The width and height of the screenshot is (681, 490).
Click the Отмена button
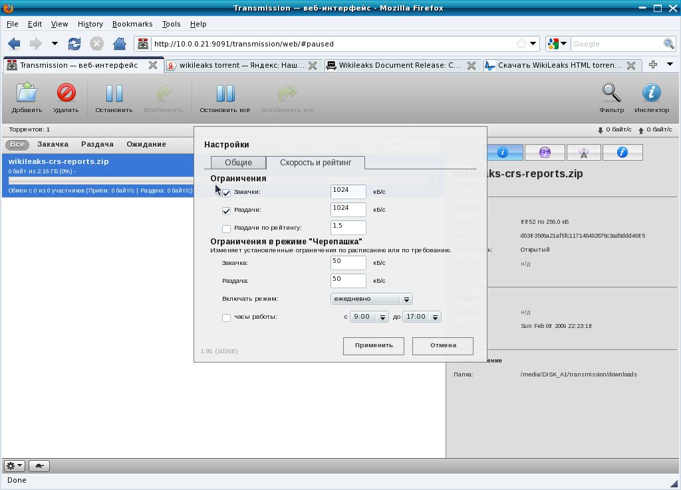coord(443,345)
